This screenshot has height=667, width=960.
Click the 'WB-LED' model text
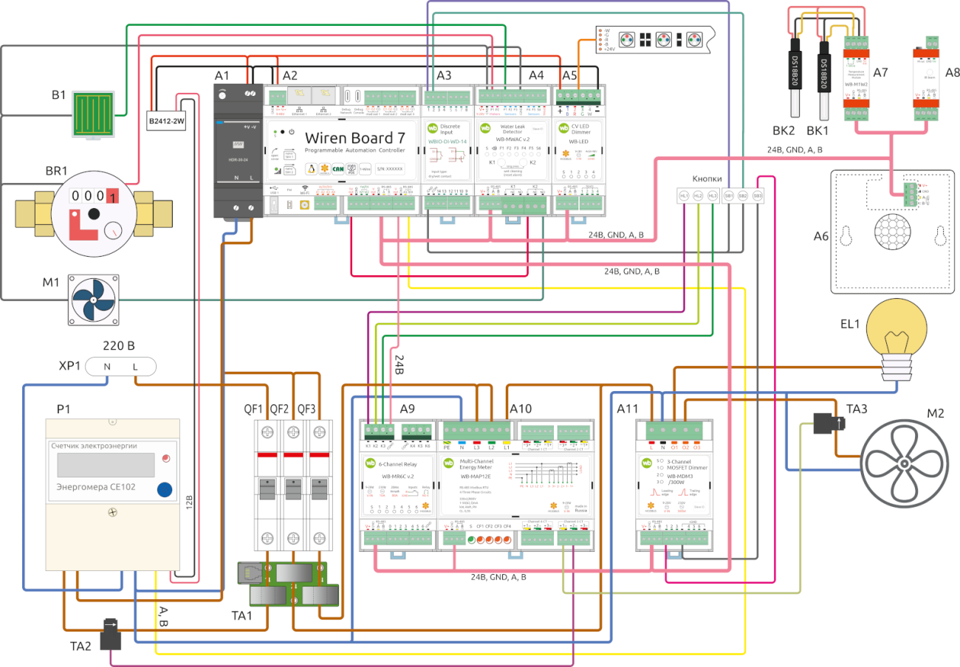point(578,142)
